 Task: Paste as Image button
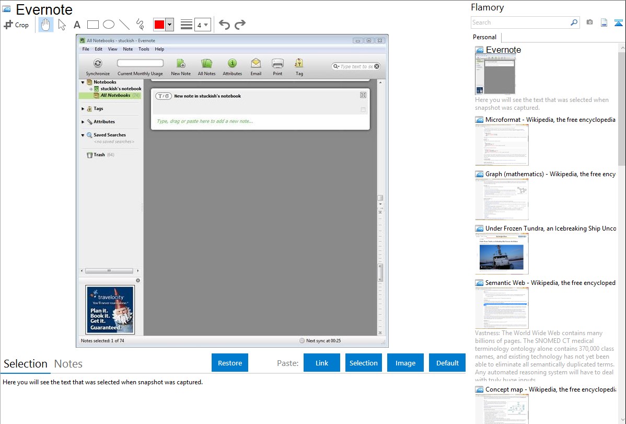coord(405,363)
